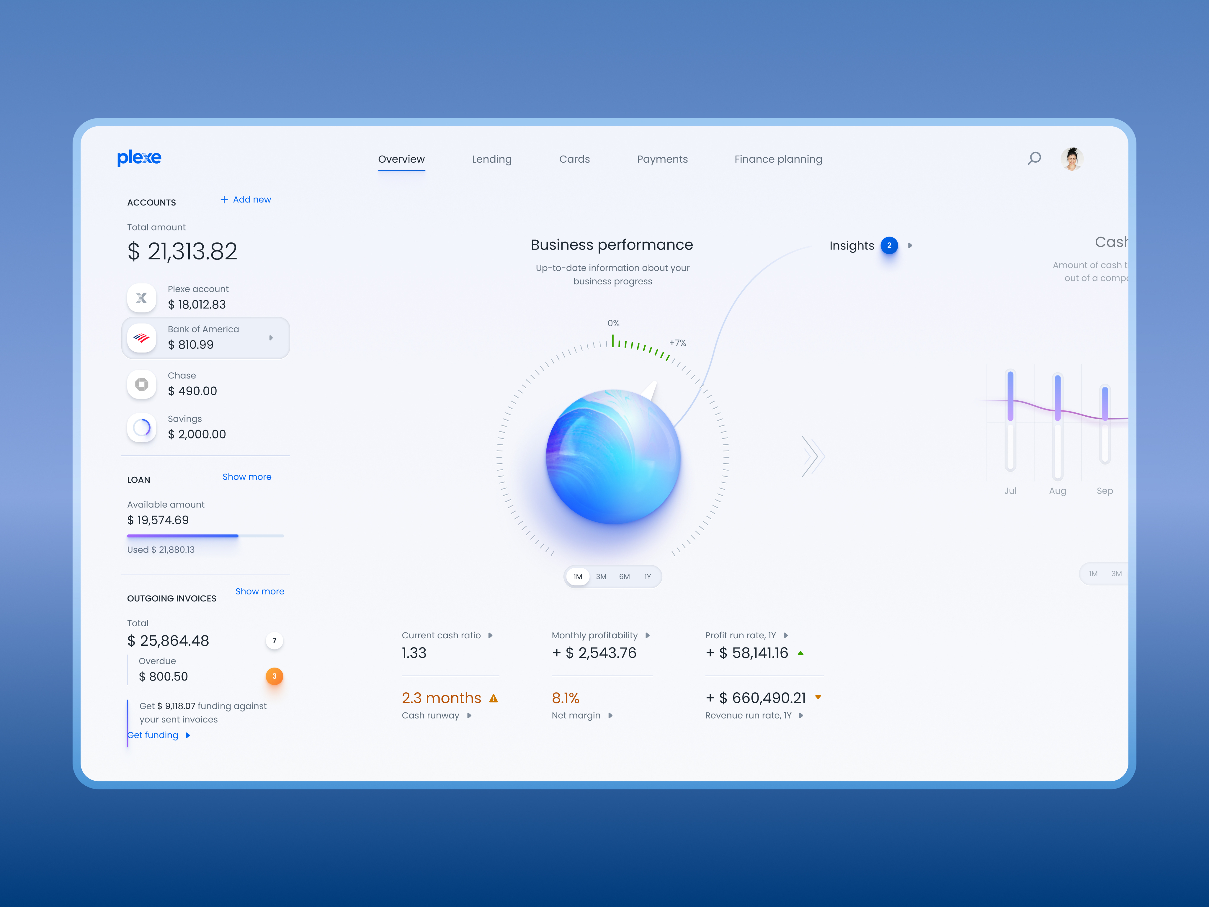Click the loan available amount progress bar

(205, 536)
